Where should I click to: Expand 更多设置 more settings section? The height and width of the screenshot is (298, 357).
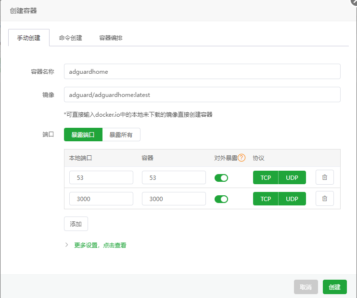click(100, 245)
